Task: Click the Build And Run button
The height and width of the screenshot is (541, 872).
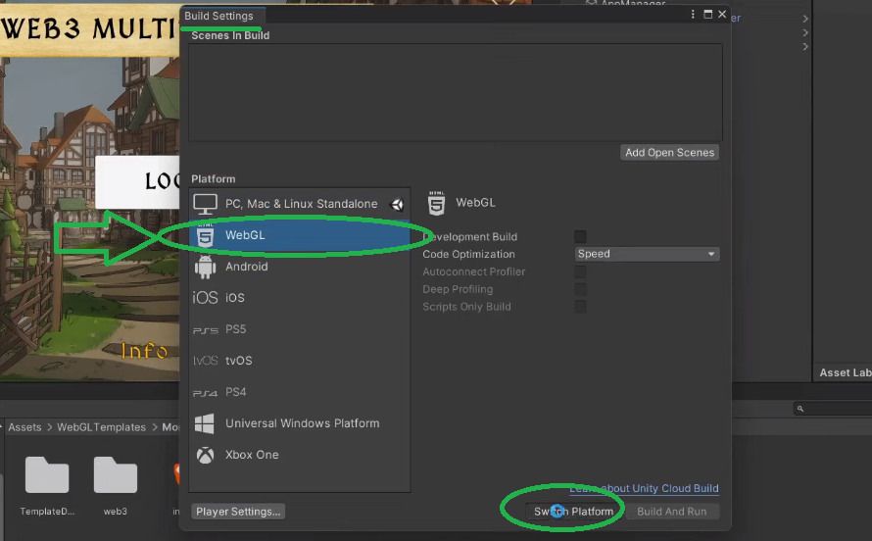Action: [672, 512]
